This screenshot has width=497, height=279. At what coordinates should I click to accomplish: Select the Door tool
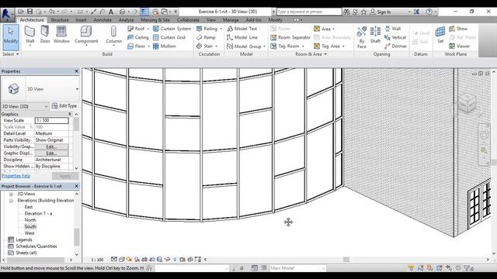coord(45,35)
